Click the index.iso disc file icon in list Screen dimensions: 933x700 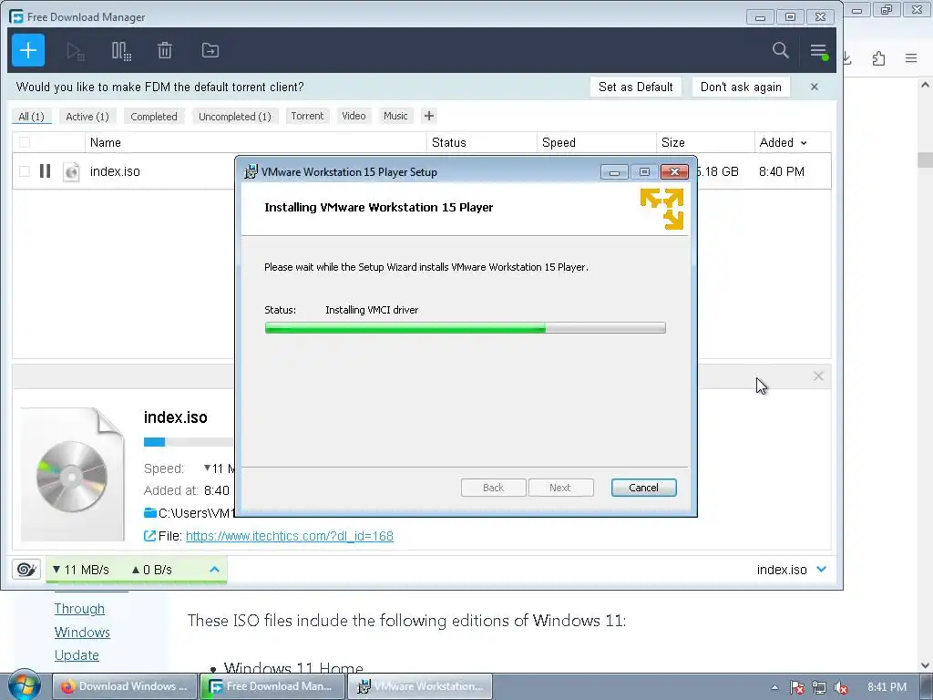71,171
